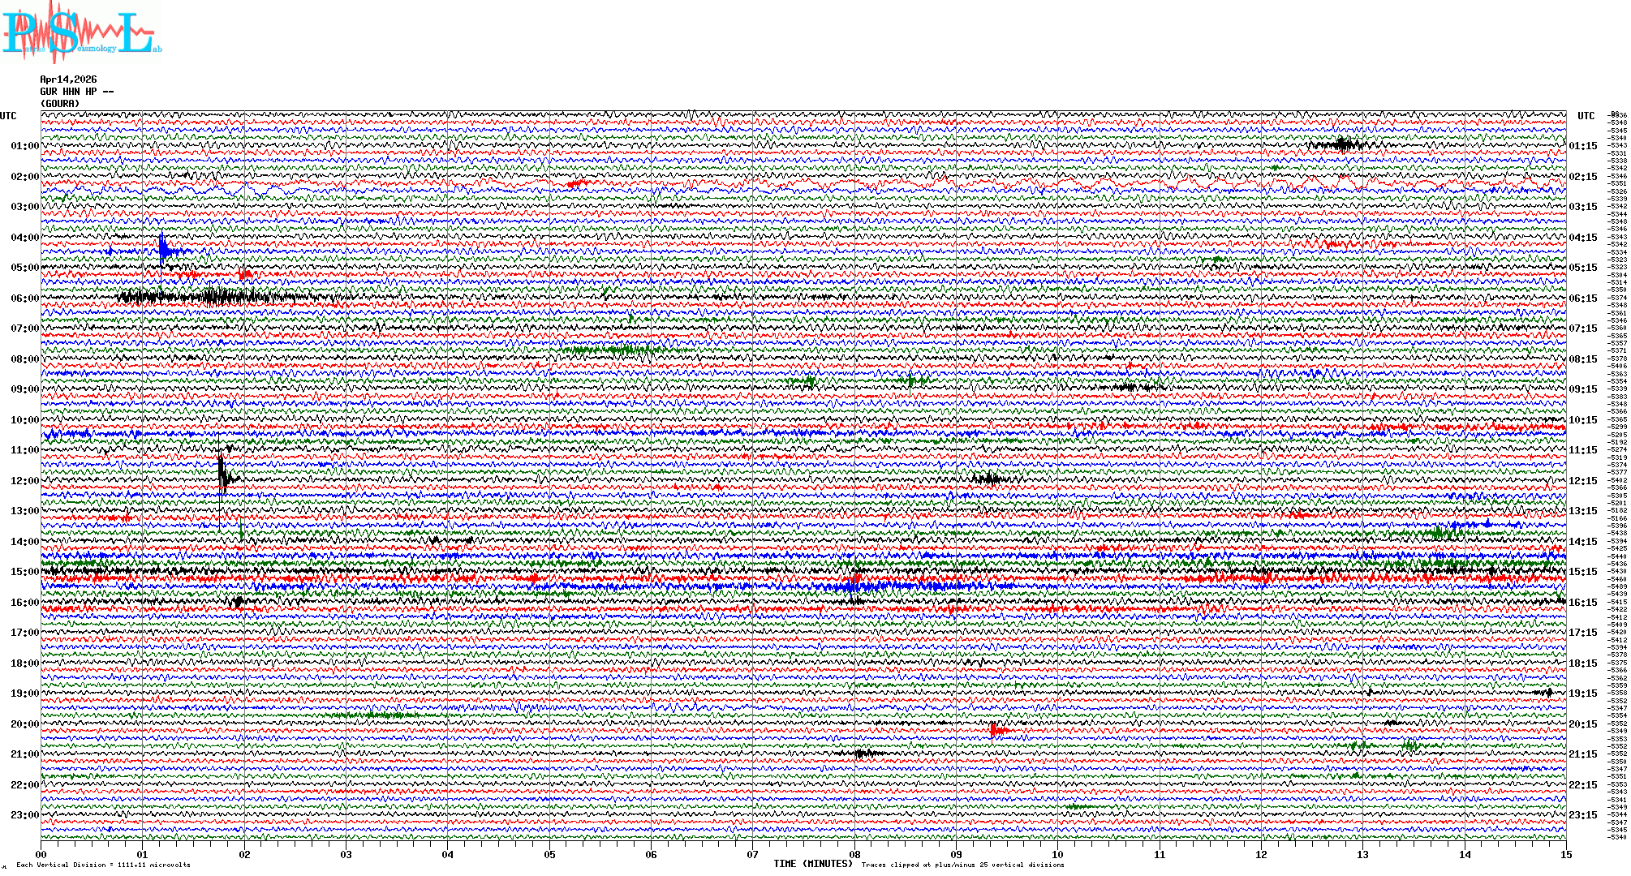Click the vertical division microvolts note
The width and height of the screenshot is (1631, 876).
pyautogui.click(x=103, y=865)
